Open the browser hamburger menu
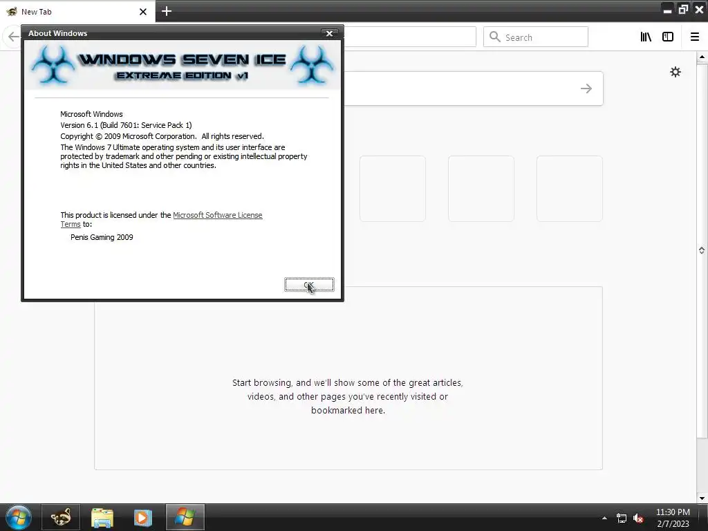Viewport: 708px width, 531px height. point(695,37)
